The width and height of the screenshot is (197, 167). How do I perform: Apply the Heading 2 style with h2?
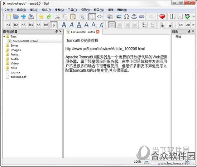click(x=16, y=25)
